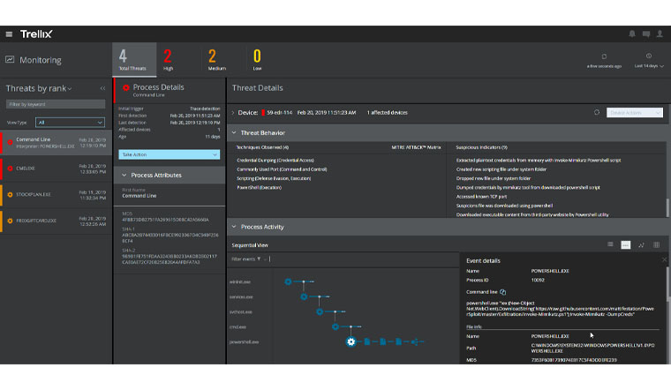Click the svchost.exe process gear node
Screen dimensions: 671x390
[x=320, y=311]
